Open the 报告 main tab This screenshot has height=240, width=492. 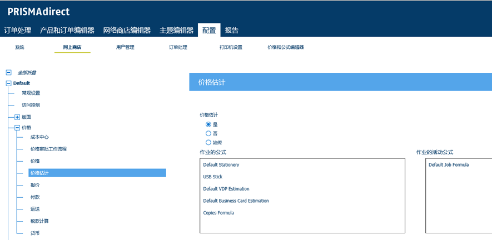point(232,31)
